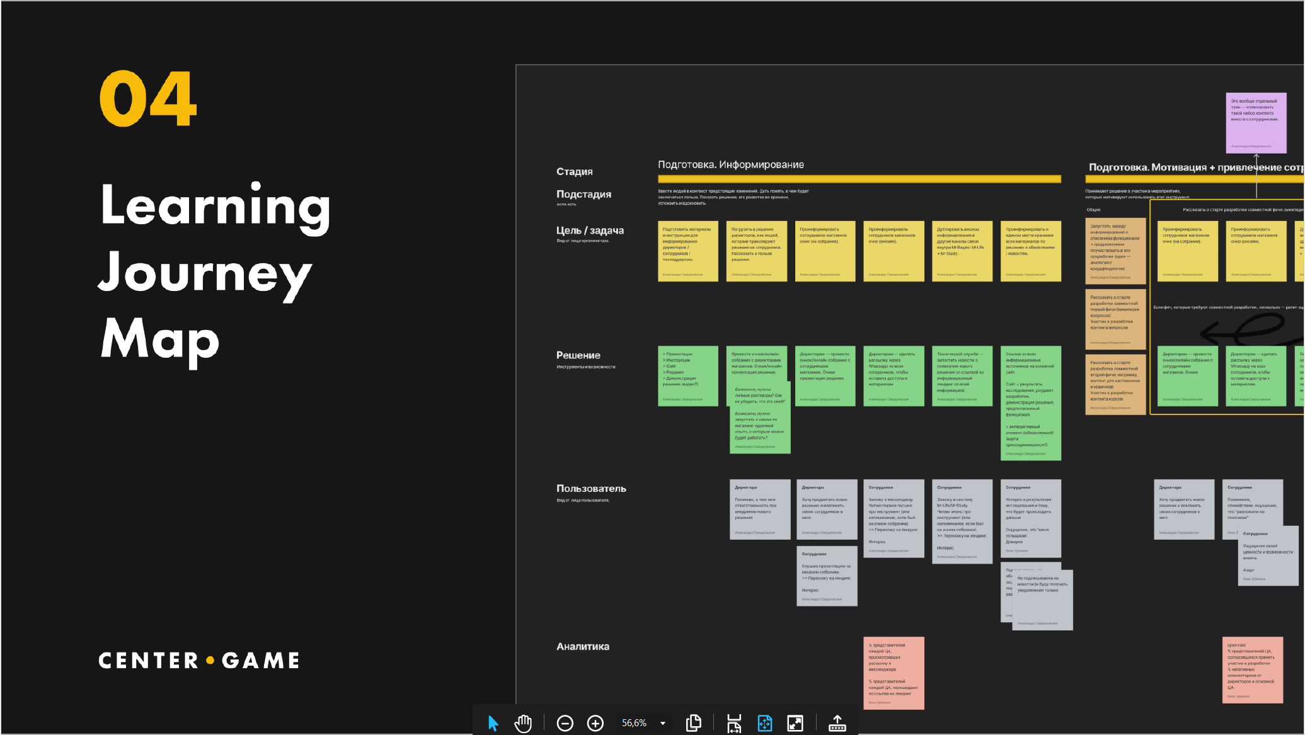Select the first yellow goal note
The image size is (1305, 735).
[x=687, y=251]
